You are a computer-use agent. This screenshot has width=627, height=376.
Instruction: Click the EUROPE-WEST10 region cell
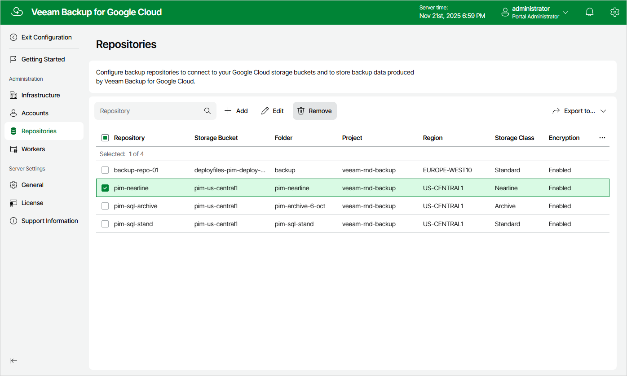click(447, 170)
